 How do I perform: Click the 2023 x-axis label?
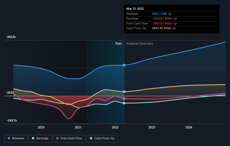pos(152,127)
